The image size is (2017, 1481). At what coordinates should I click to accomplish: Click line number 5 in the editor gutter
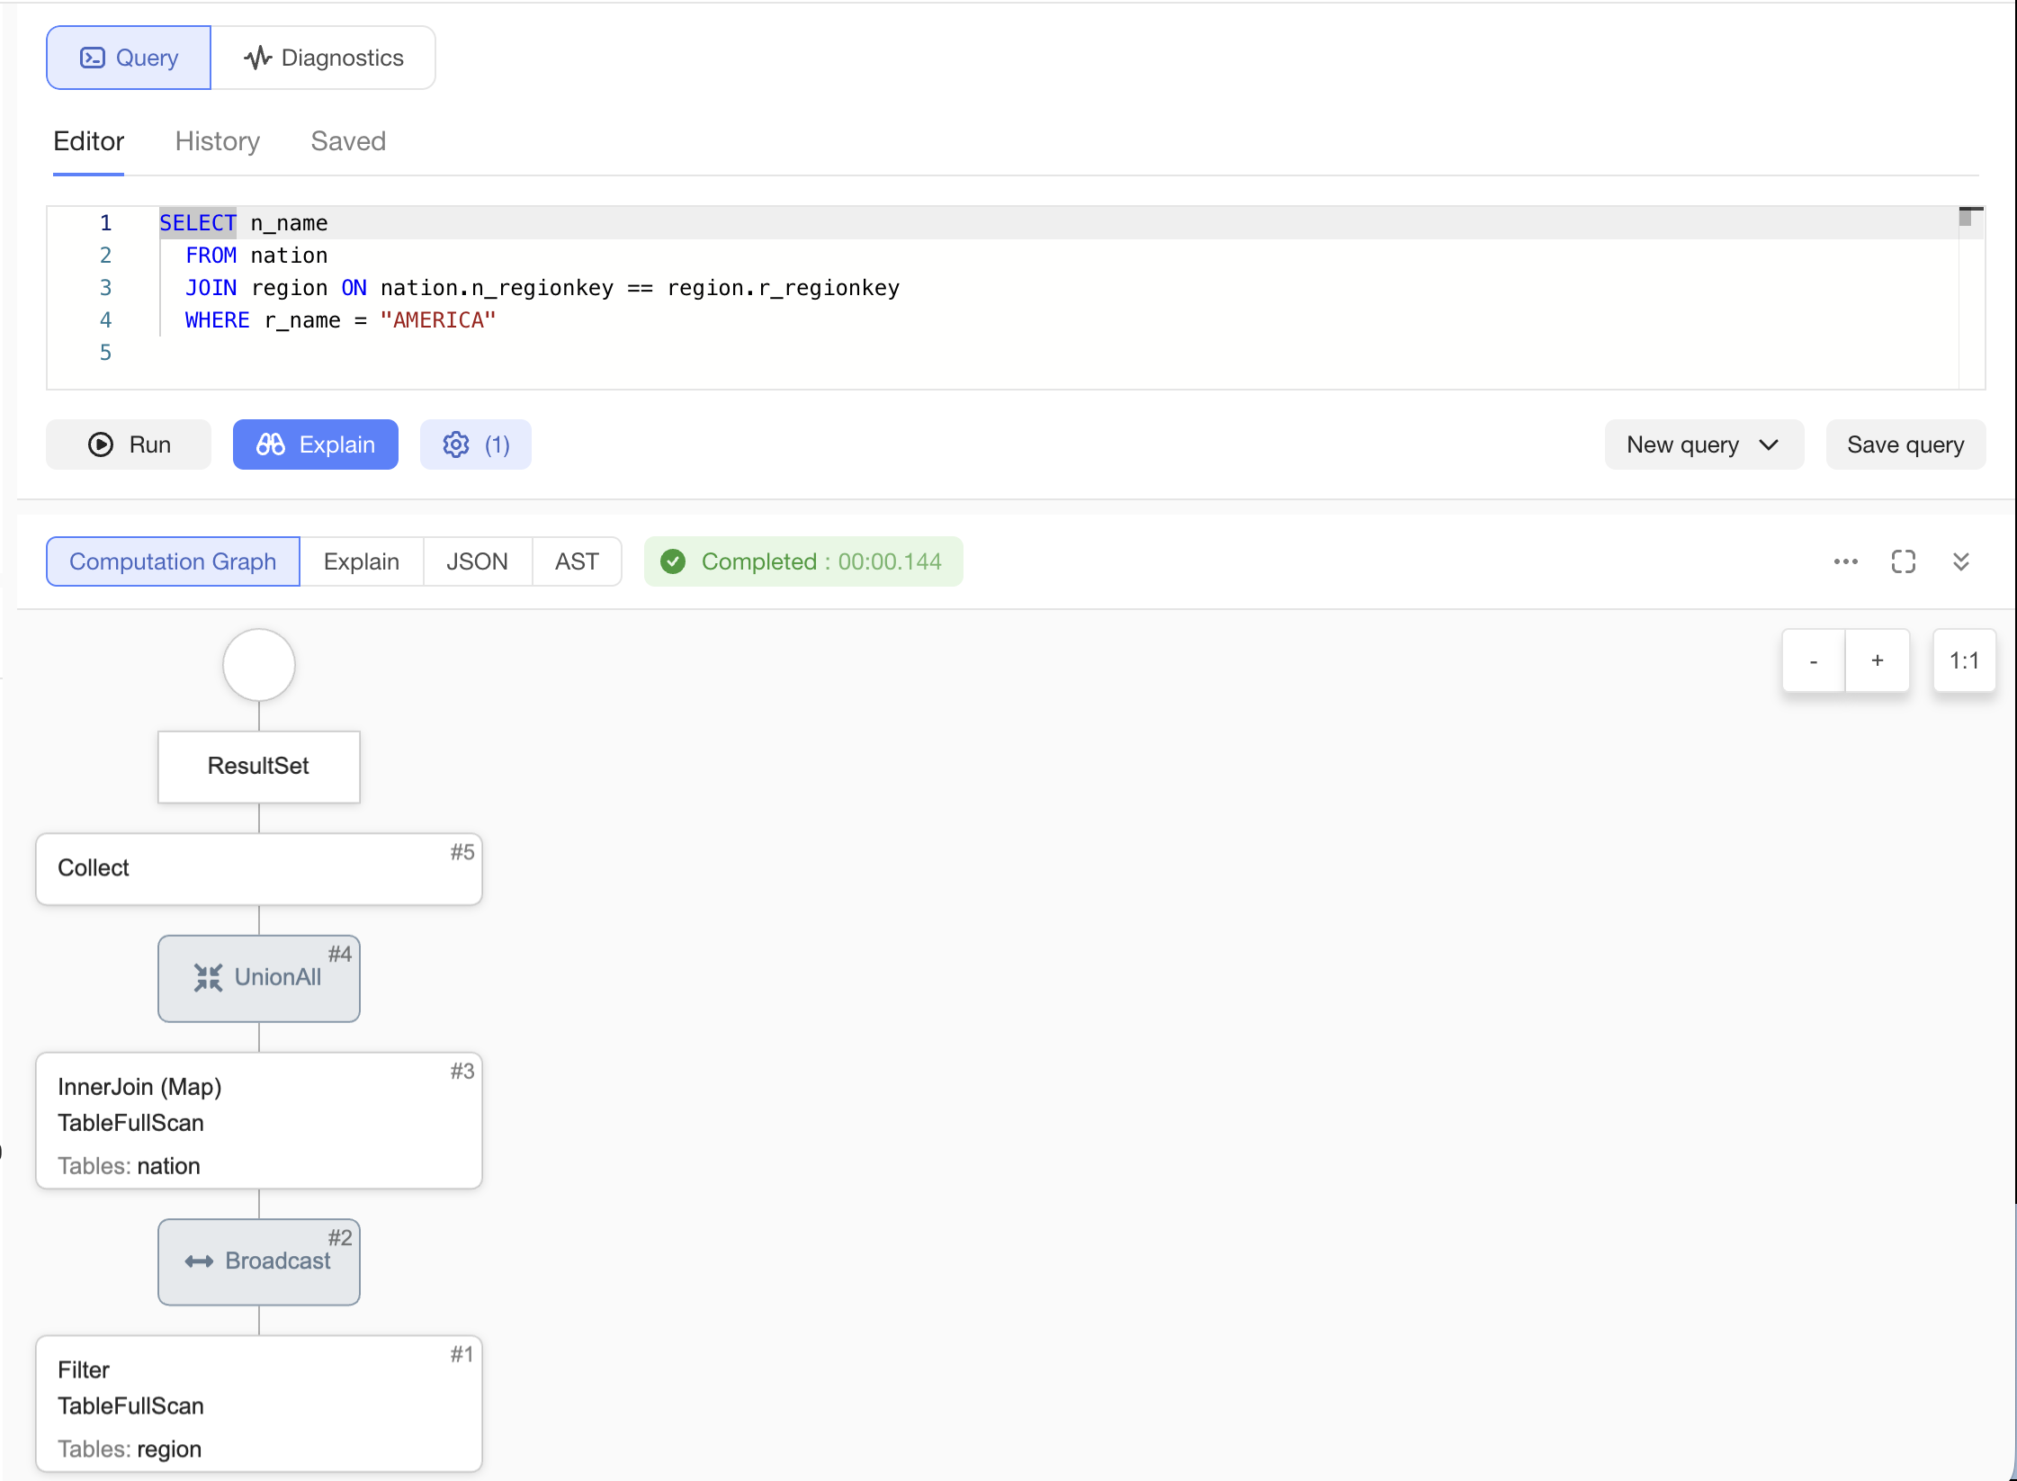click(x=105, y=353)
